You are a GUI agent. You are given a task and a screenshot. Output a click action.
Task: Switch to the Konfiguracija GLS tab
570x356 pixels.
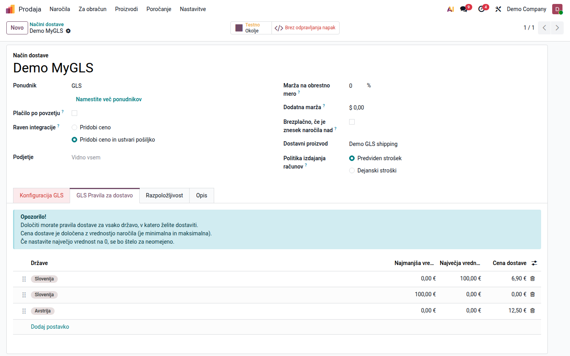[42, 195]
